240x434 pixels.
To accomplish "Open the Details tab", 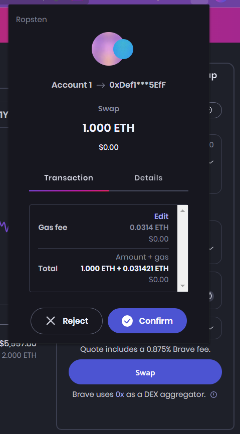I will (x=148, y=178).
